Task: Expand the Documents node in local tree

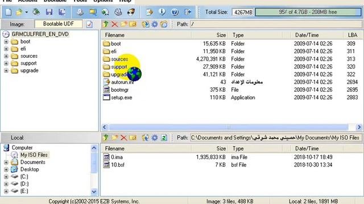Action: [6, 162]
